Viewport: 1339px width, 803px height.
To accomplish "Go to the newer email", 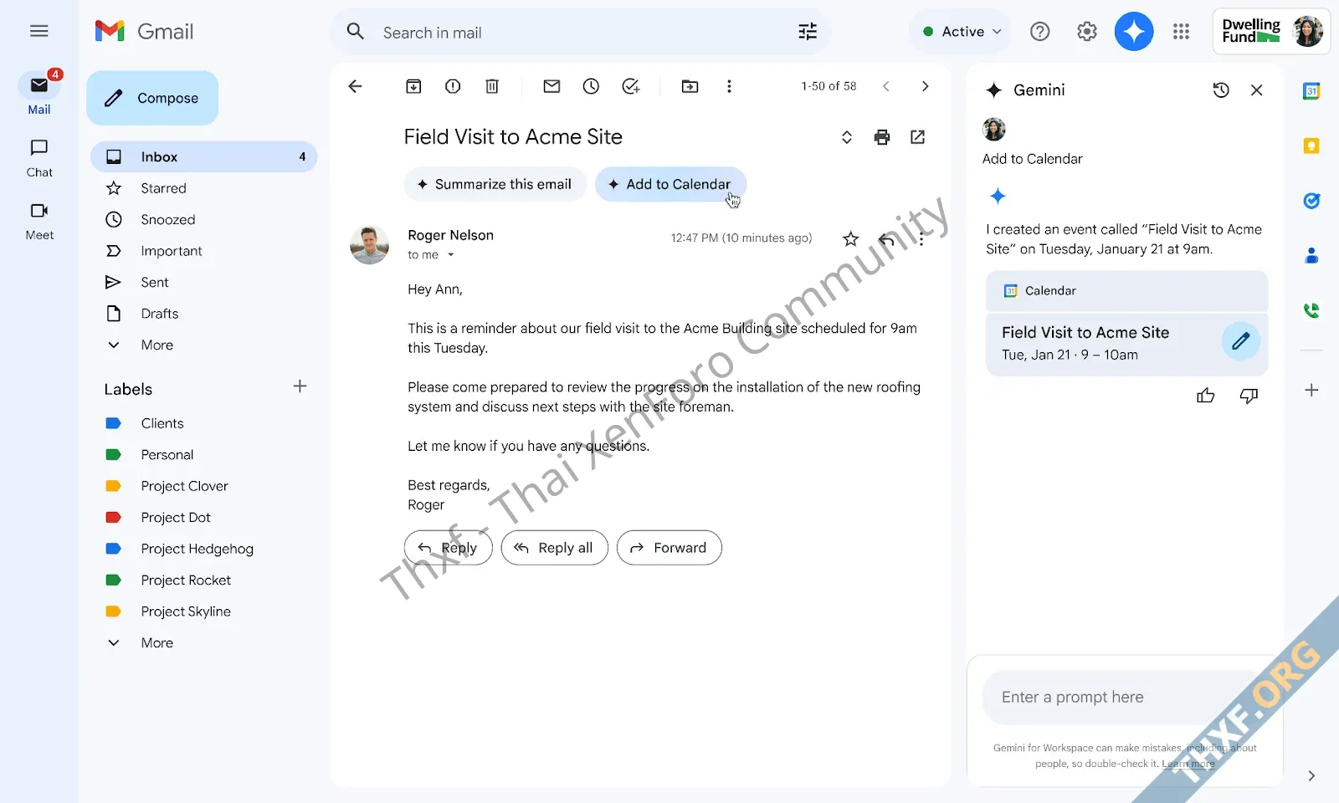I will point(886,86).
